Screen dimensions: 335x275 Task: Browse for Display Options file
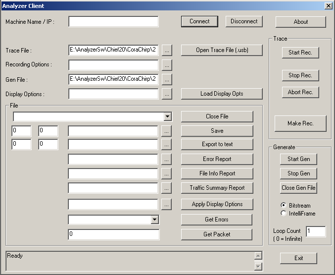(167, 94)
